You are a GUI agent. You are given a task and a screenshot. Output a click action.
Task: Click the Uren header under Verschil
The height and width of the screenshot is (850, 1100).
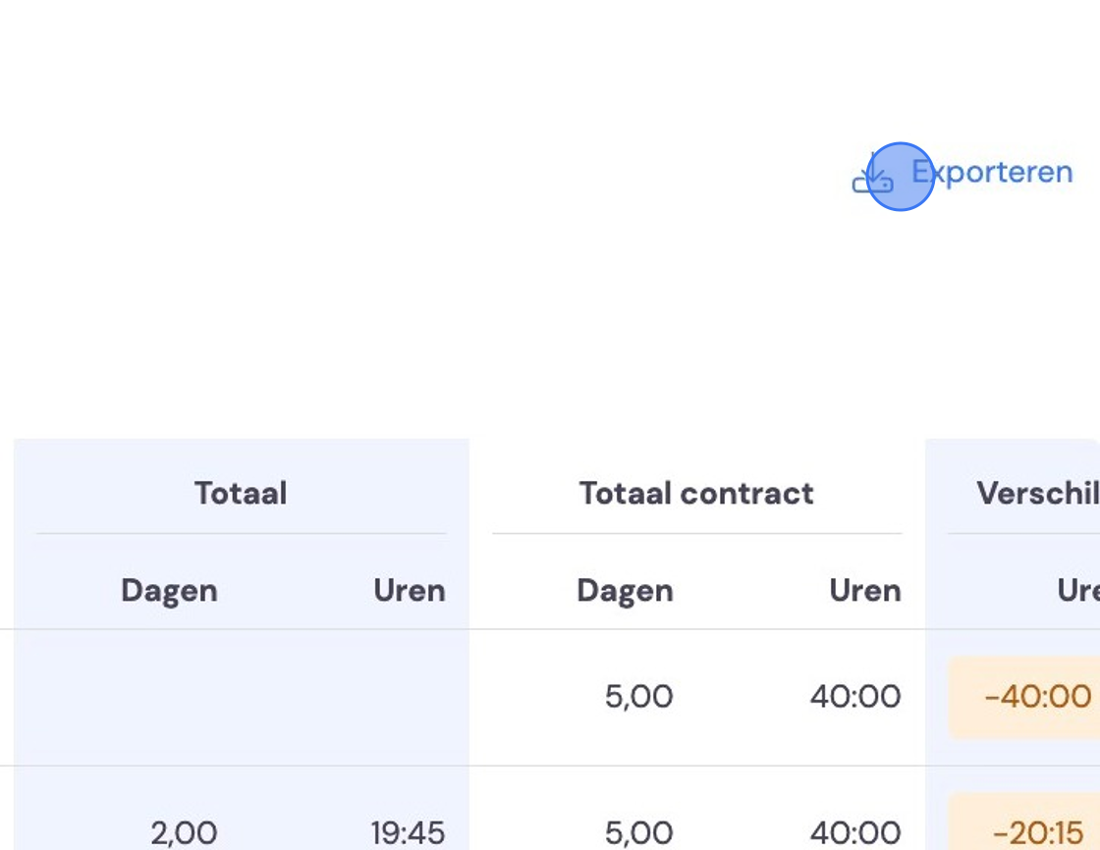(x=1078, y=591)
